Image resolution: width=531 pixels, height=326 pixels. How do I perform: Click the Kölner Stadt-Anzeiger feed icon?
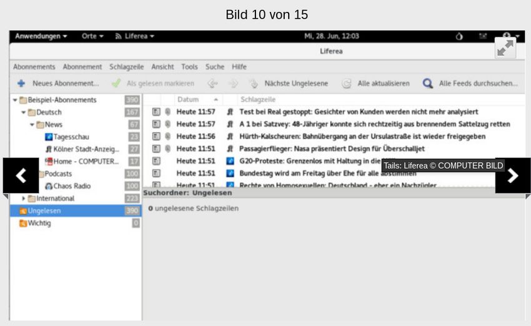click(x=49, y=149)
